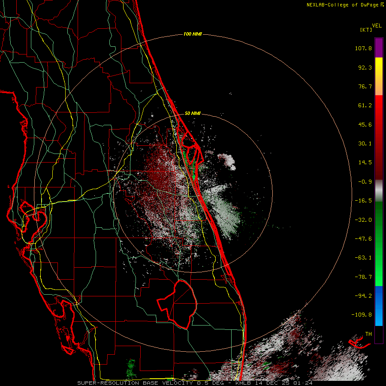Click the black TH segment of the color bar
The height and width of the screenshot is (386, 386).
379,334
